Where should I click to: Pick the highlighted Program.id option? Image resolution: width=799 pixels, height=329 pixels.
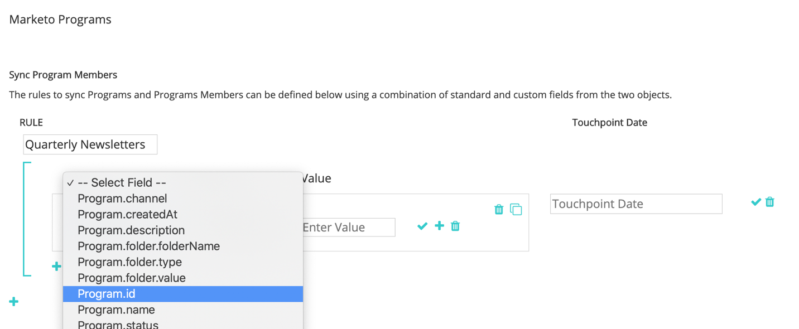tap(107, 294)
